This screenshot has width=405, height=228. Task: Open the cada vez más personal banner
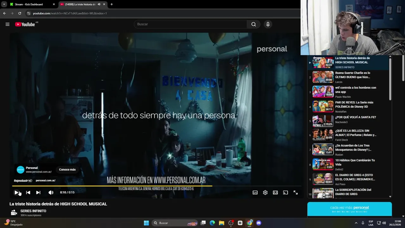(x=349, y=209)
